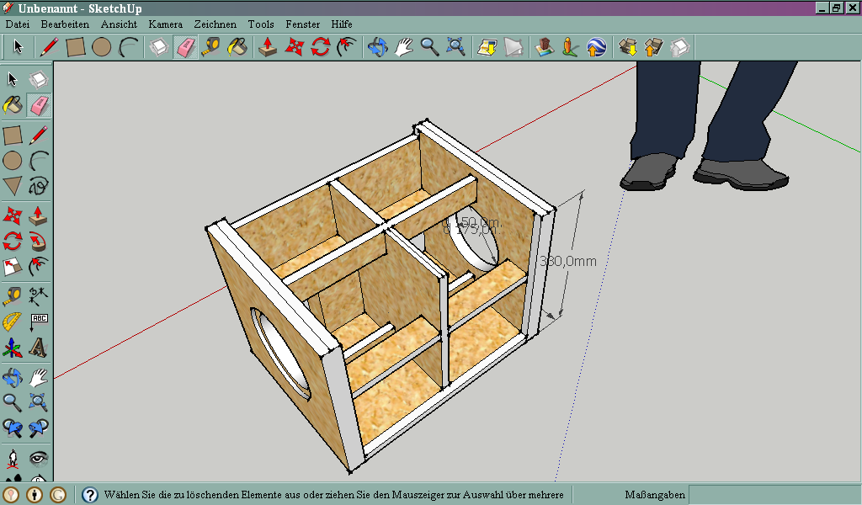Select Eraser in left tool palette
This screenshot has height=505, width=862.
[39, 105]
